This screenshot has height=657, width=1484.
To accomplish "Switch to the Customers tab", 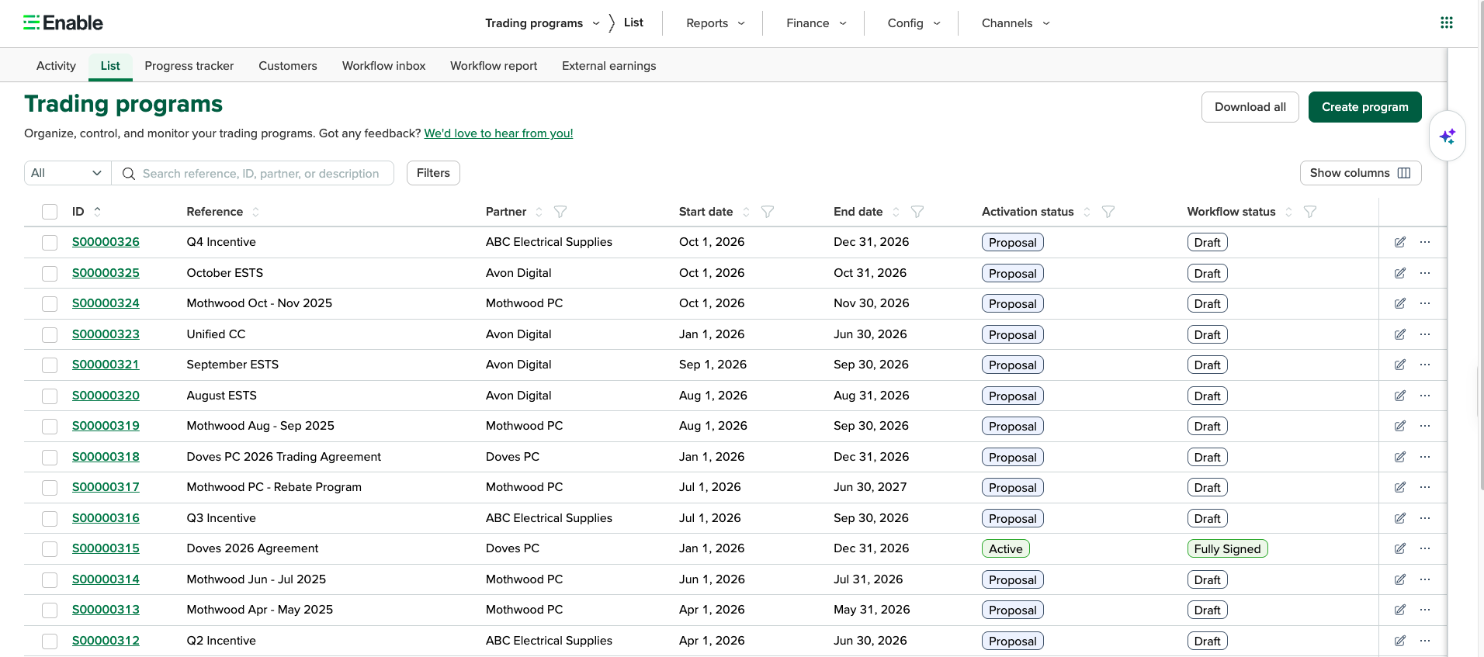I will pos(288,66).
